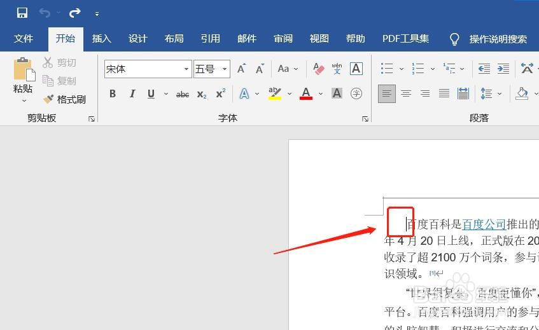Switch to the 邮件 ribbon tab
The height and width of the screenshot is (330, 539).
[247, 38]
